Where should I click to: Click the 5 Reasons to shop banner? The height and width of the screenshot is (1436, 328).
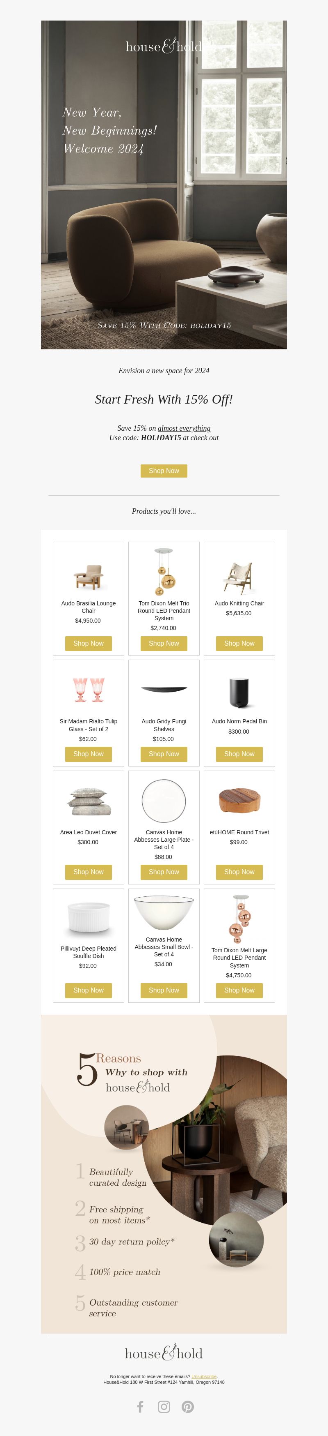pyautogui.click(x=164, y=1174)
